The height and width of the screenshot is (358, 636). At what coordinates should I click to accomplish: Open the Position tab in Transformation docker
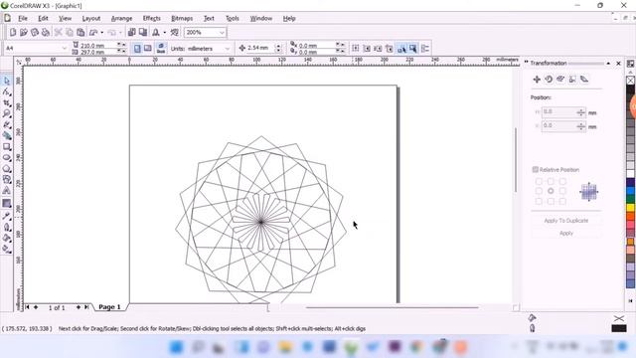pos(537,80)
